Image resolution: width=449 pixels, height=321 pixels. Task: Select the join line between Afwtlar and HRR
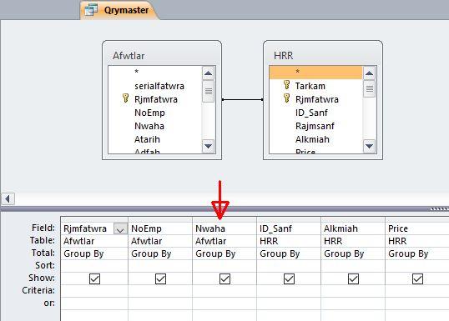tap(242, 99)
